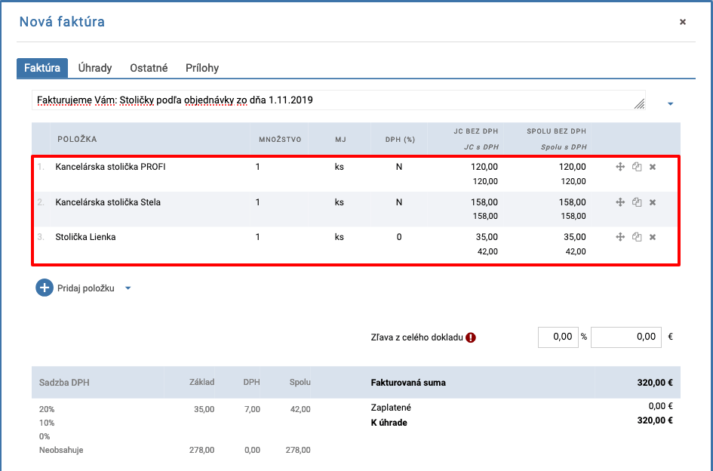Copy the Kancelárska stolička Stela row
Image resolution: width=713 pixels, height=471 pixels.
637,202
